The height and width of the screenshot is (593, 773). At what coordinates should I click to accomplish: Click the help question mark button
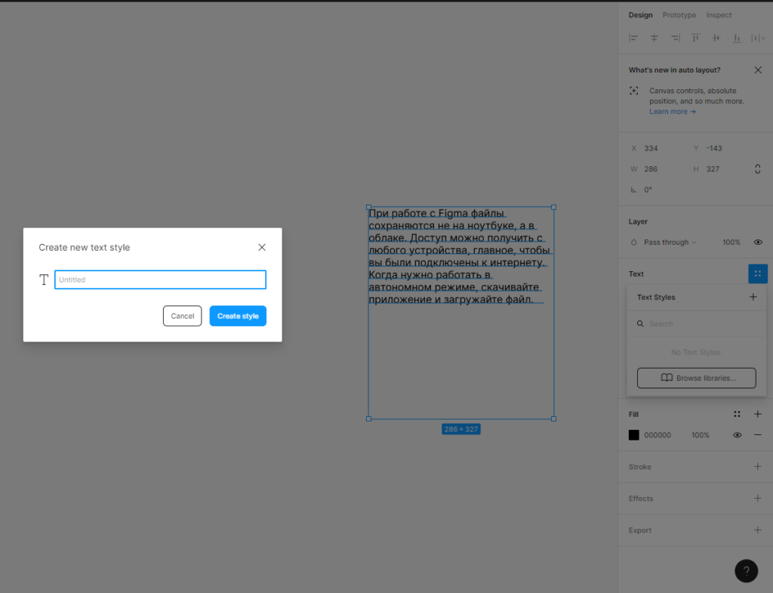[746, 571]
